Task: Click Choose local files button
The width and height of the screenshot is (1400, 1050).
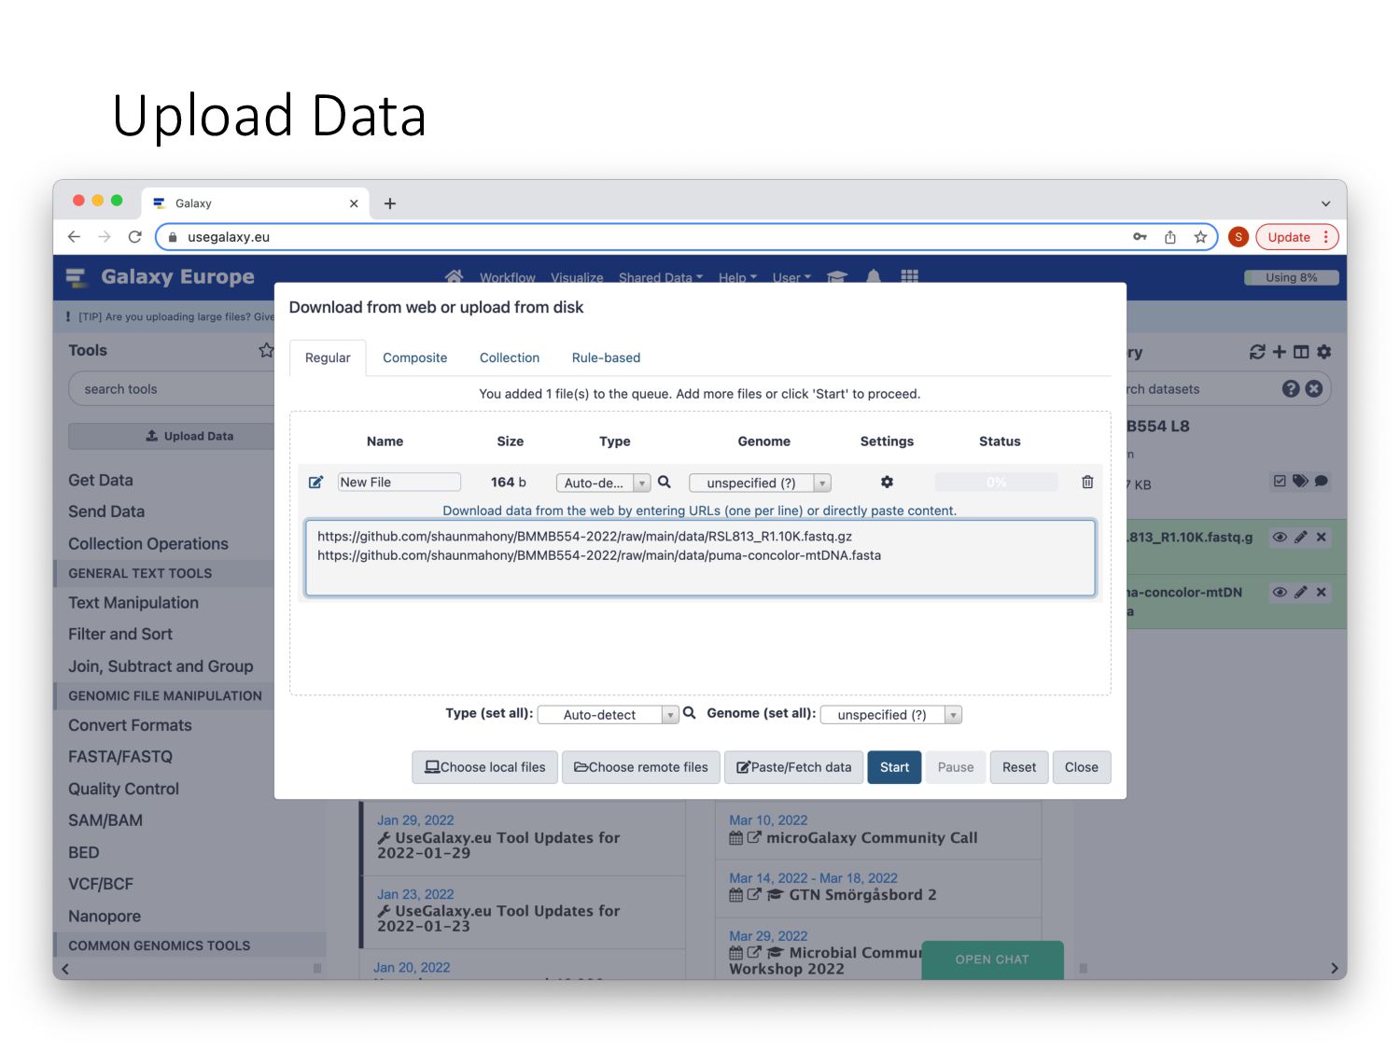Action: click(485, 767)
